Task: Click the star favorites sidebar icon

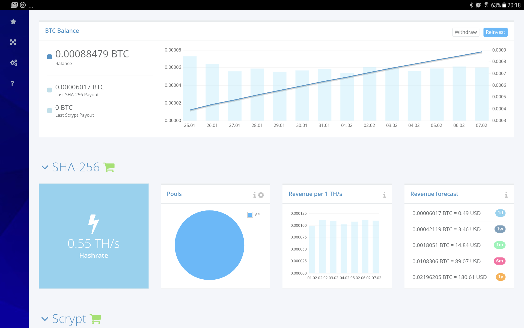Action: 13,22
